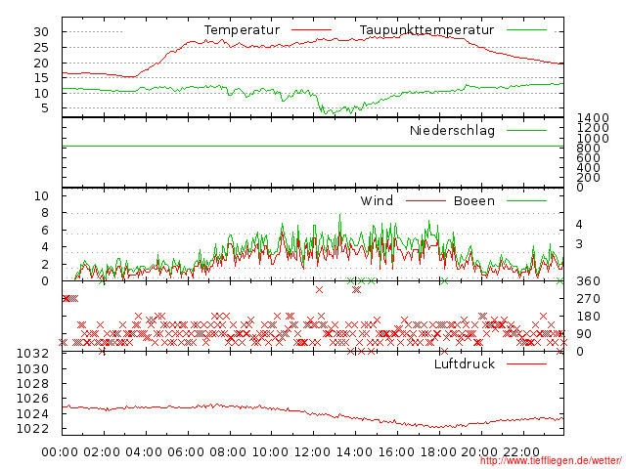Click the red Temperatur legend line
Image resolution: width=626 pixels, height=469 pixels.
pyautogui.click(x=311, y=29)
